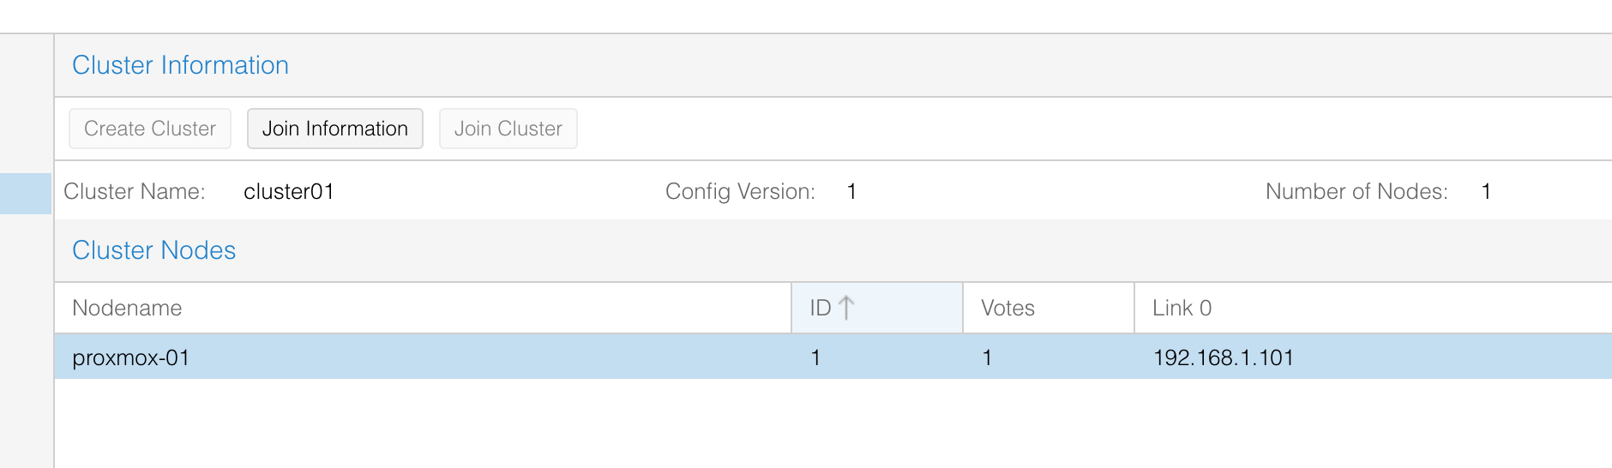Click the Number of Nodes value
The width and height of the screenshot is (1612, 468).
[x=1486, y=191]
